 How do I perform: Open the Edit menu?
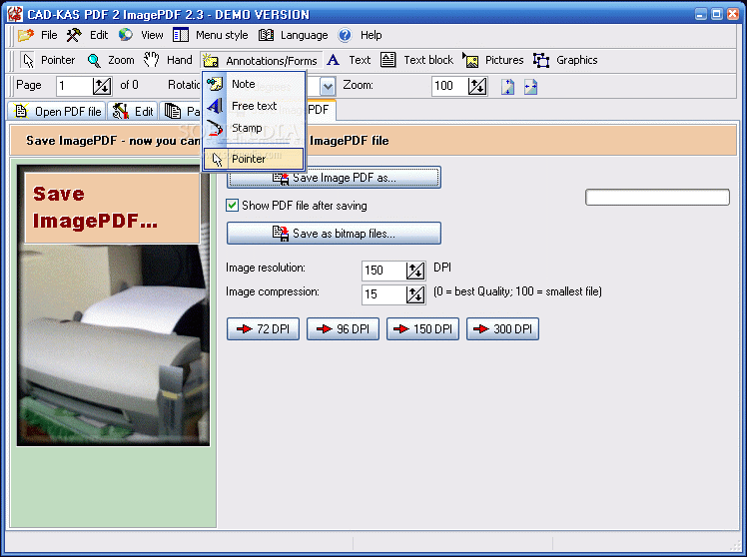pos(99,35)
